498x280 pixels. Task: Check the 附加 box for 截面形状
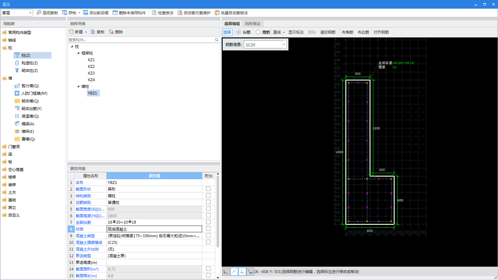[x=208, y=189]
